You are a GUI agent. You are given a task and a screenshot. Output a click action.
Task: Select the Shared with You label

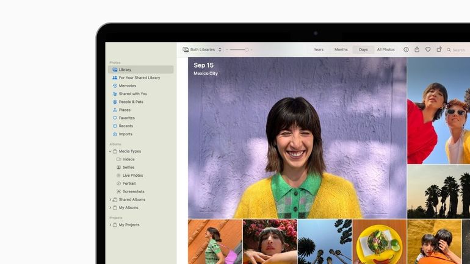point(133,94)
